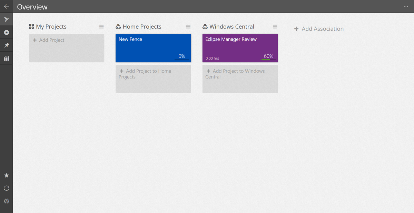Image resolution: width=414 pixels, height=213 pixels.
Task: Open the more options ellipsis menu
Action: pos(406,6)
